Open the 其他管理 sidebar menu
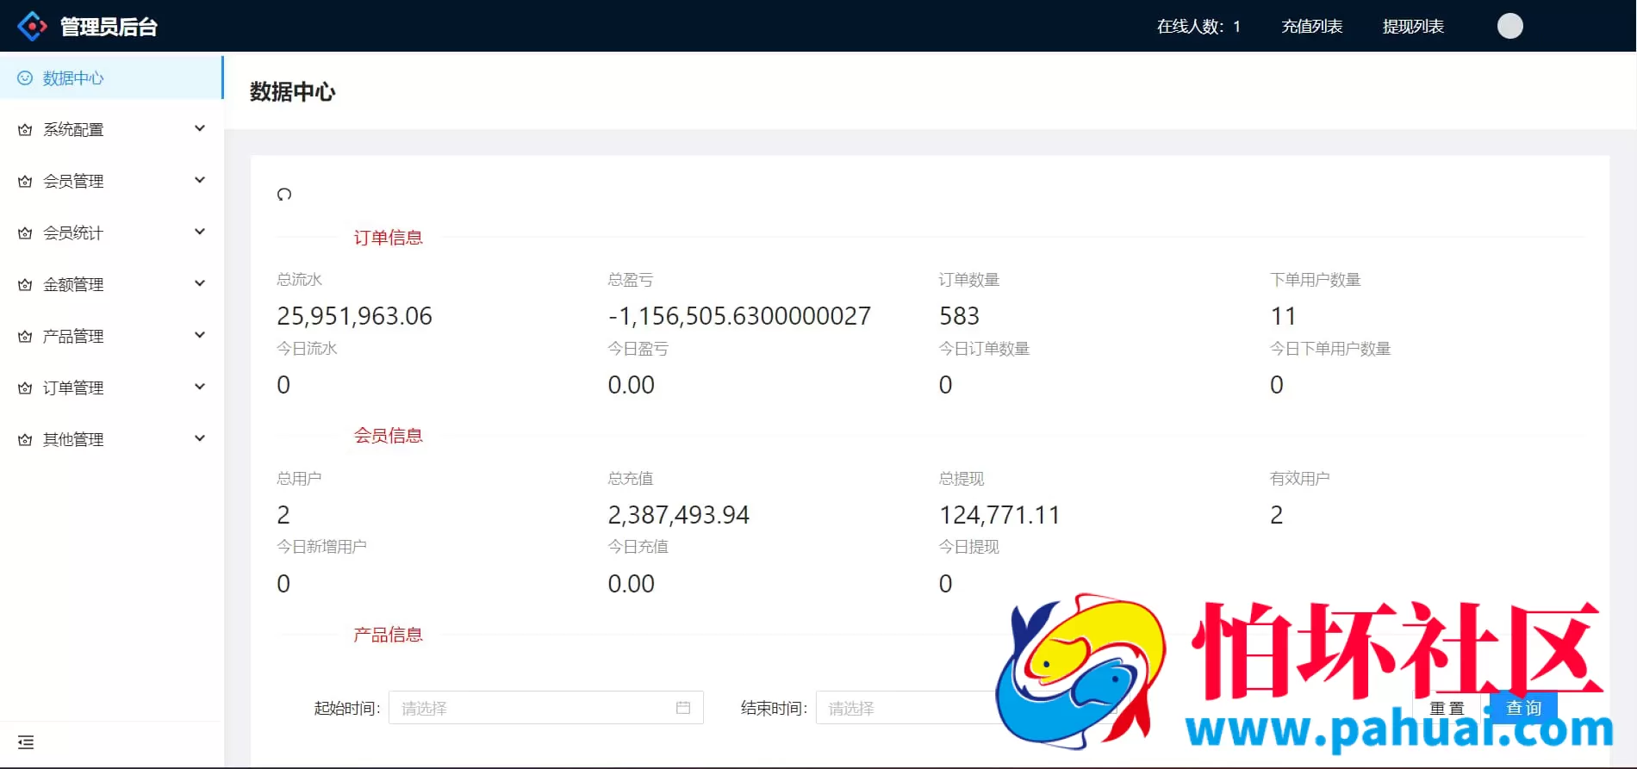 point(73,440)
